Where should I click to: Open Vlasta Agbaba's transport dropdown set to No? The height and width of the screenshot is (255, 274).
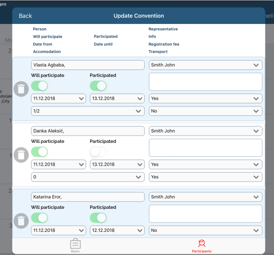(205, 111)
